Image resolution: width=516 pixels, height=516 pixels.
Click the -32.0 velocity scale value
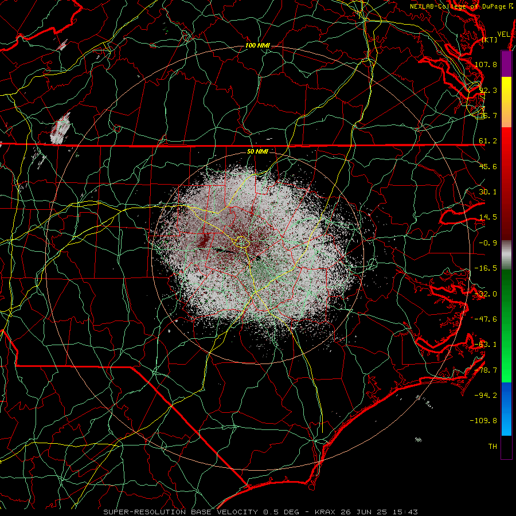(x=486, y=294)
